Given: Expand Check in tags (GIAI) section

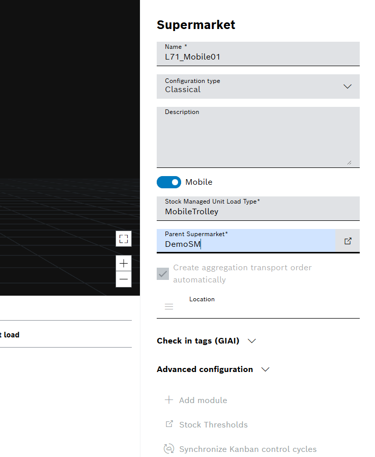Looking at the screenshot, I should [251, 341].
